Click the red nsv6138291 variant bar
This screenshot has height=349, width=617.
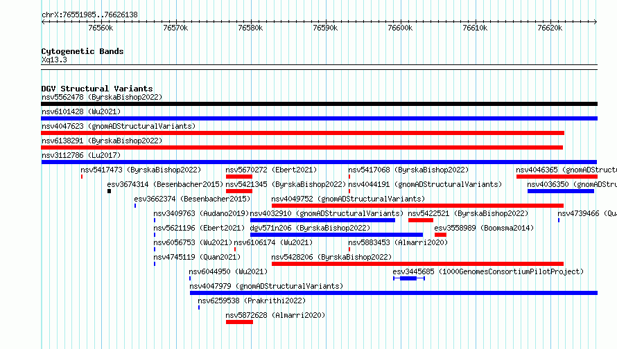click(x=302, y=147)
